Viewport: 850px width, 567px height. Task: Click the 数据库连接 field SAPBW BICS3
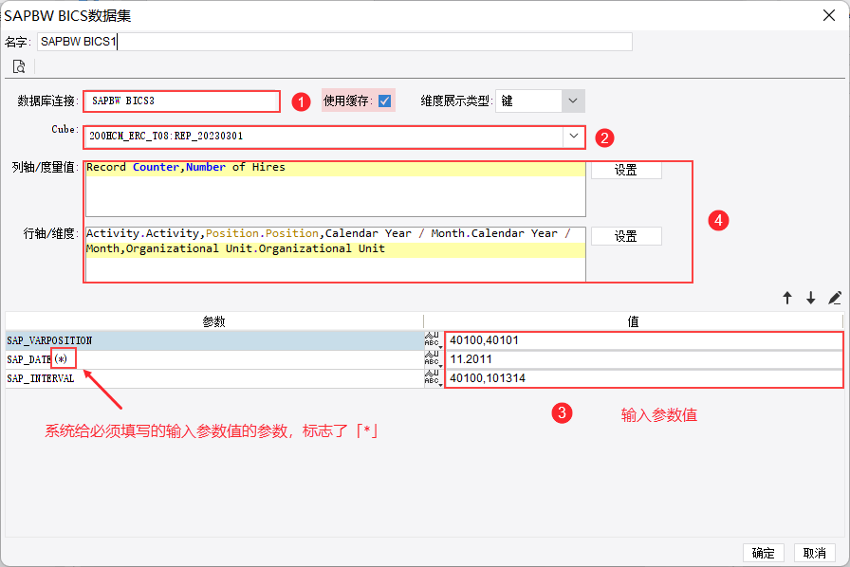click(181, 101)
